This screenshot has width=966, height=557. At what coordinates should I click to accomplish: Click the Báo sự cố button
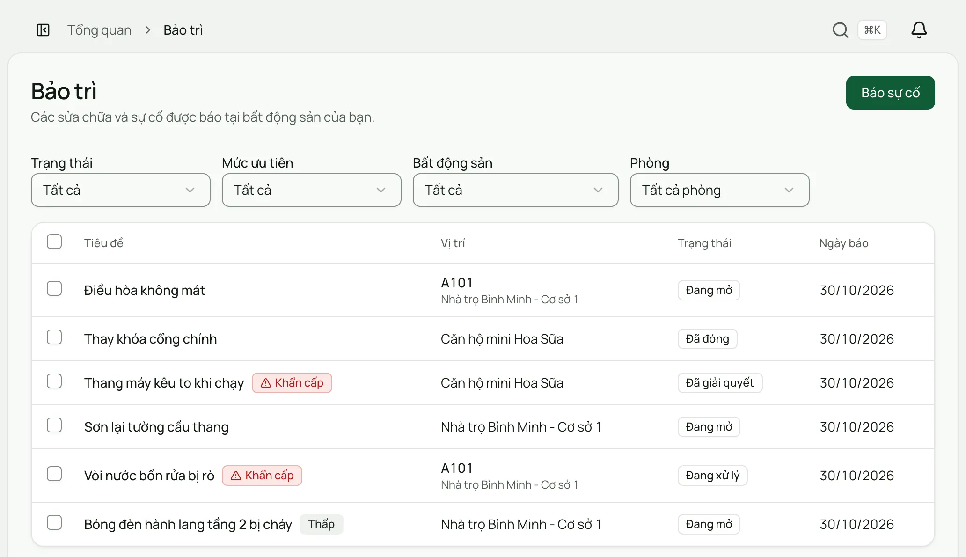tap(890, 93)
